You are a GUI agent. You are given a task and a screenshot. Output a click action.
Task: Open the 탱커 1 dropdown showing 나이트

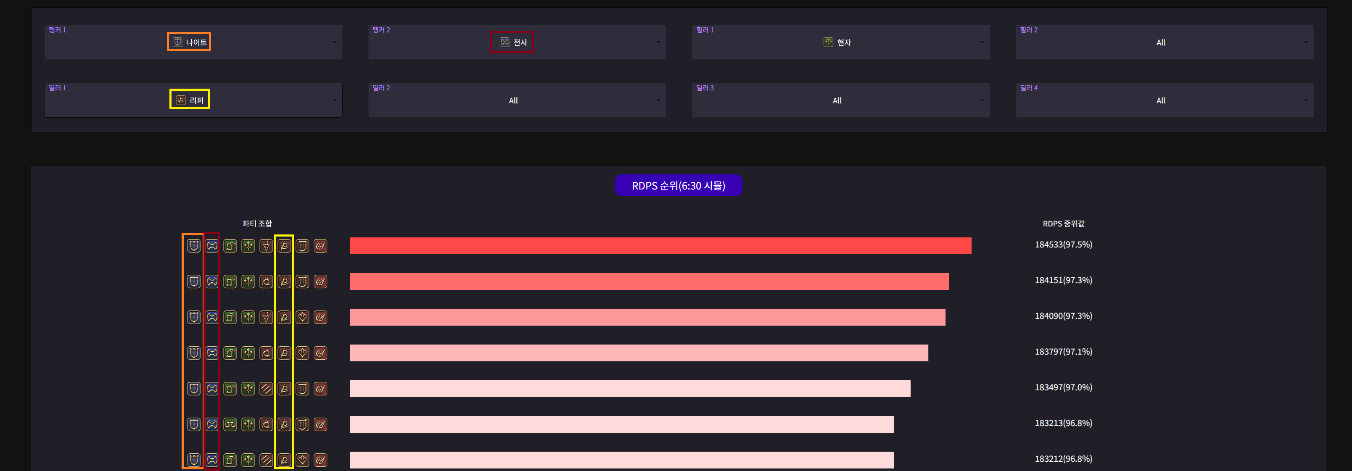tap(193, 42)
